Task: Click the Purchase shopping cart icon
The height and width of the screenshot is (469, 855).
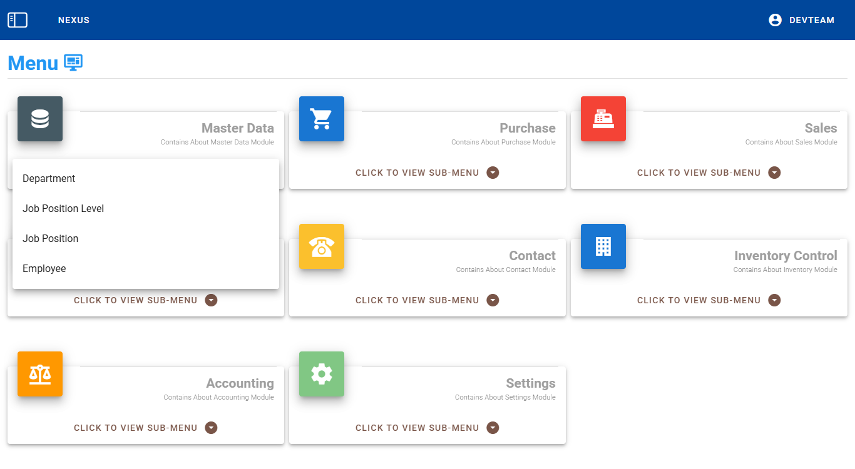Action: pos(322,119)
